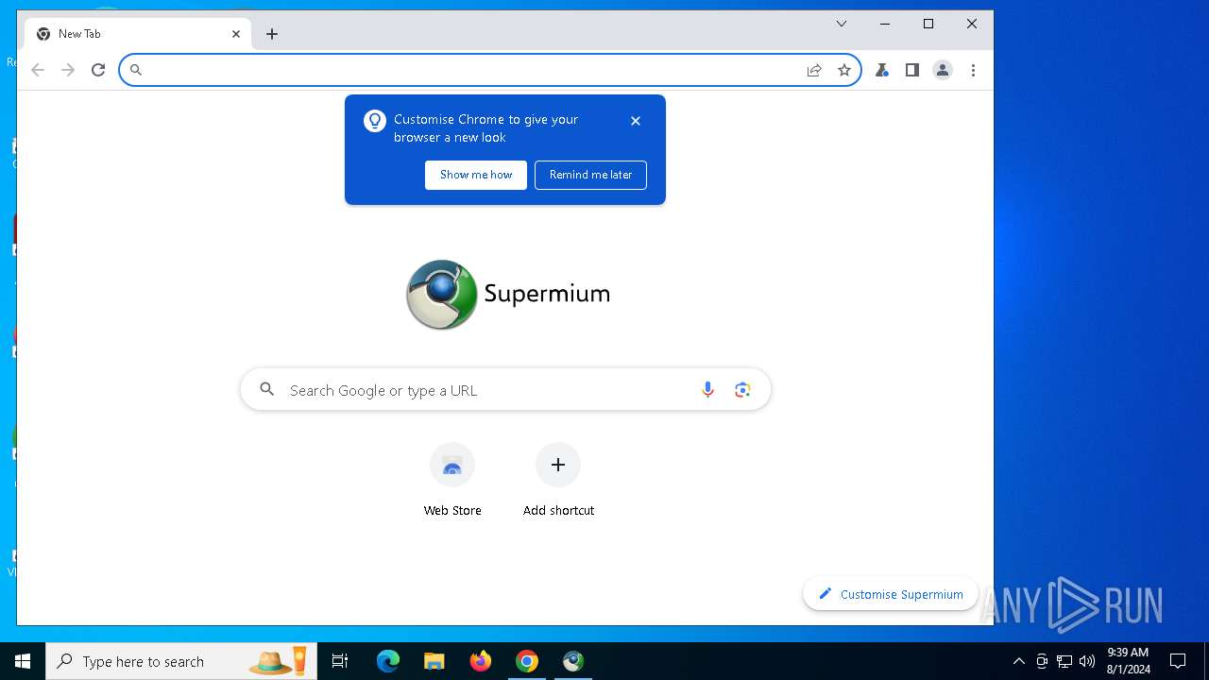Launch Microsoft Edge from taskbar
The image size is (1209, 680).
[x=388, y=661]
